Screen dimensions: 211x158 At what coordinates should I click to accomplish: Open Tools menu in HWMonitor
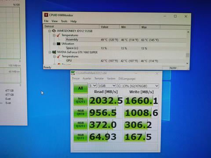(x=64, y=22)
